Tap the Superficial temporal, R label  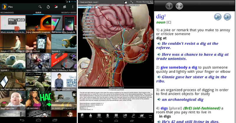point(85,7)
